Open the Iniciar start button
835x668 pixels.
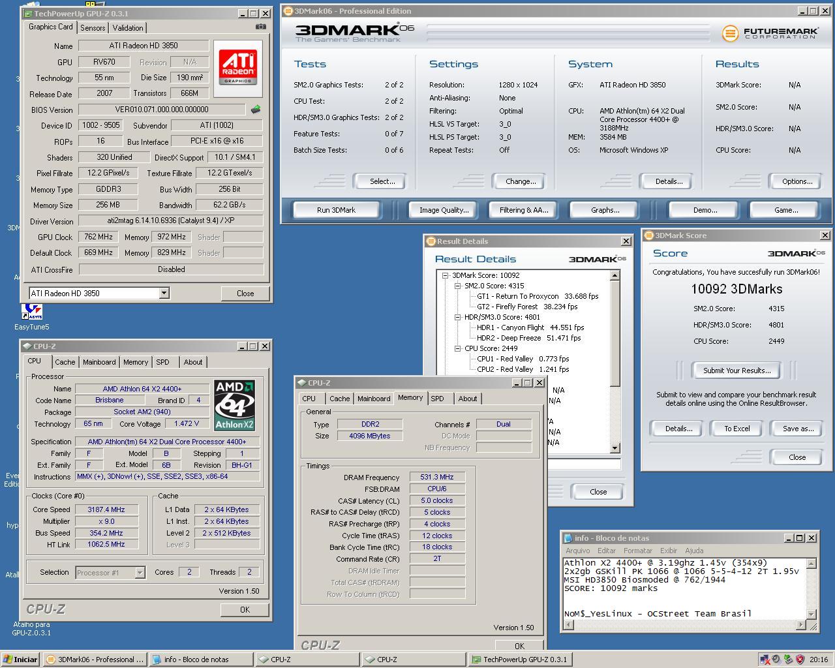coord(20,660)
